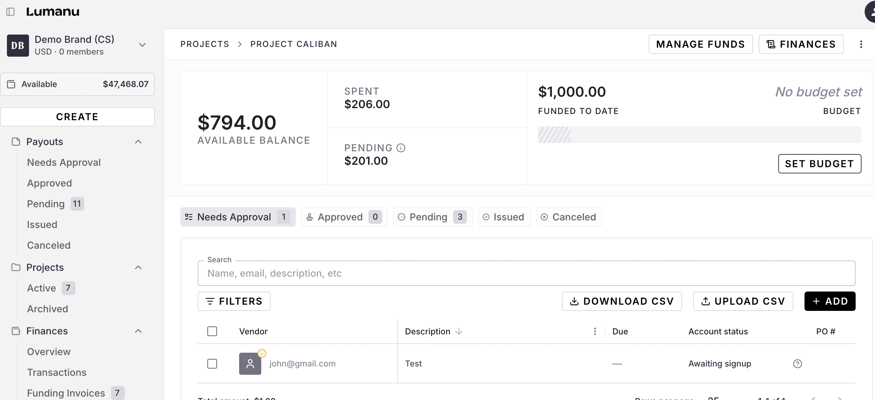
Task: Click the Pending info icon
Action: pos(401,148)
